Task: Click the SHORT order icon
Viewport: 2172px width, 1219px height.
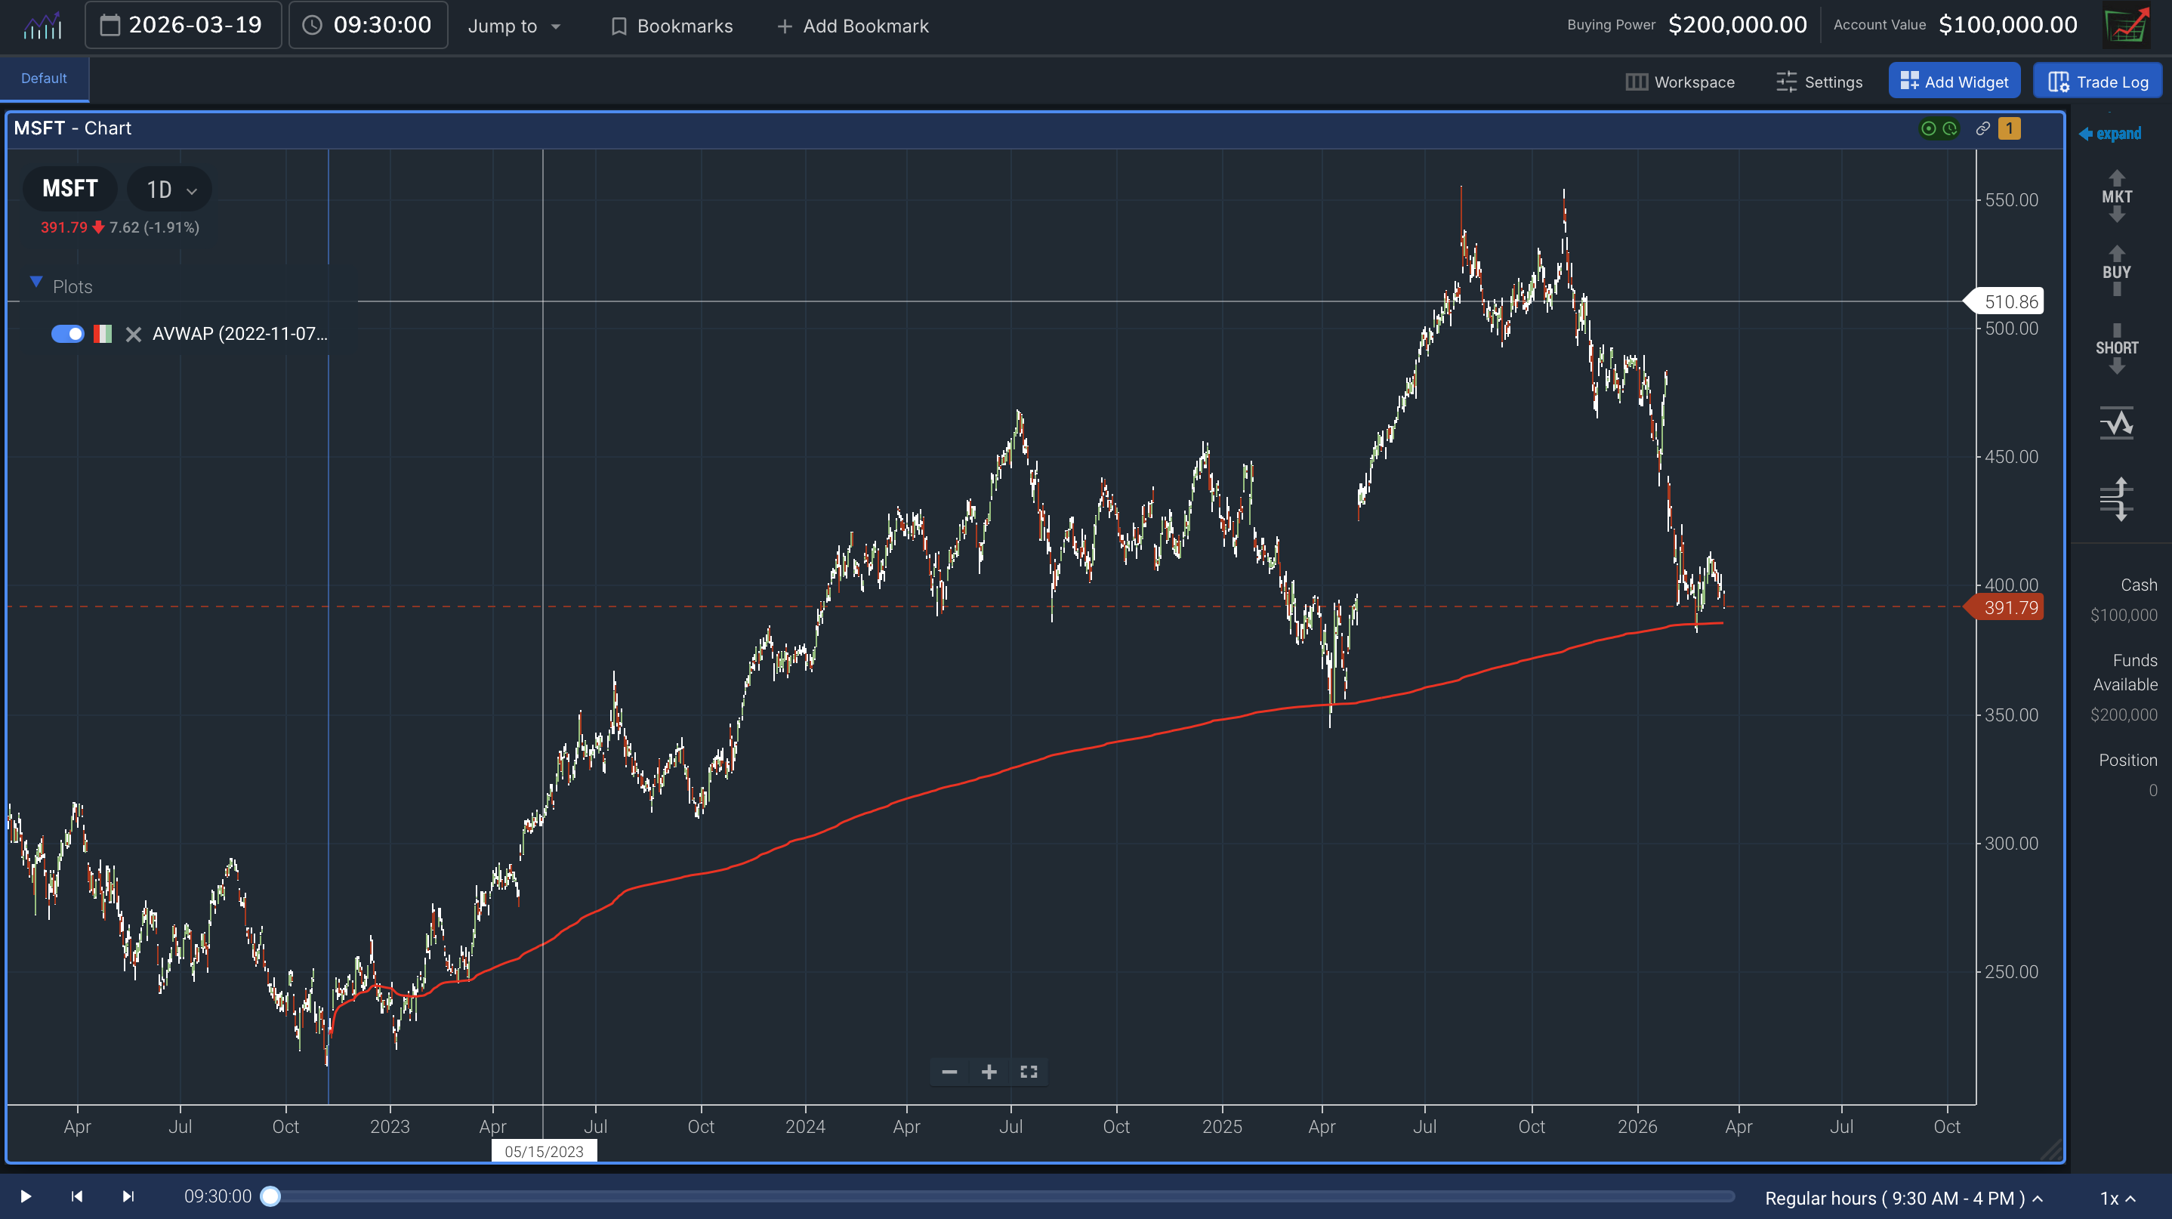Action: (x=2115, y=347)
